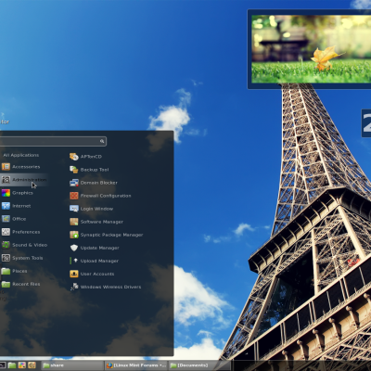The width and height of the screenshot is (371, 371).
Task: Open the Accessories category
Action: (x=21, y=167)
